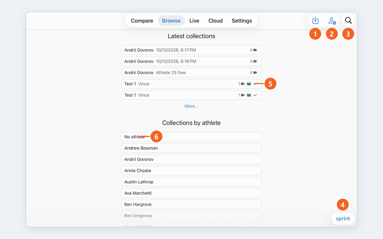This screenshot has width=383, height=239.
Task: Open the 10/13/2026, 6:16 PM collection
Action: (x=191, y=61)
